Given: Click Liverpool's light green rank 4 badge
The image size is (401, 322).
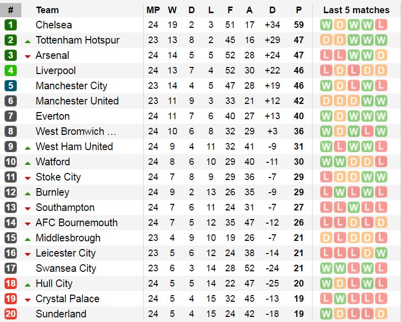Looking at the screenshot, I should pyautogui.click(x=11, y=70).
